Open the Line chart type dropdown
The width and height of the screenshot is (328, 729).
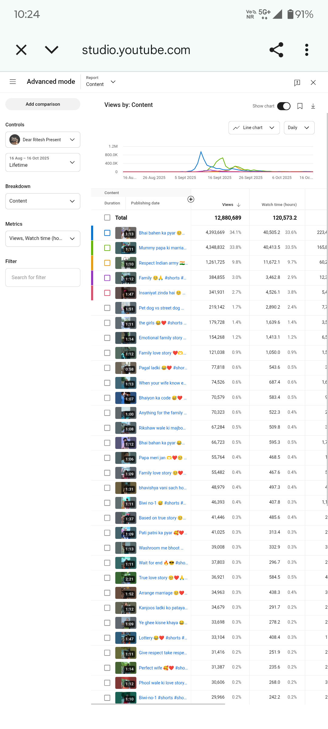point(254,128)
